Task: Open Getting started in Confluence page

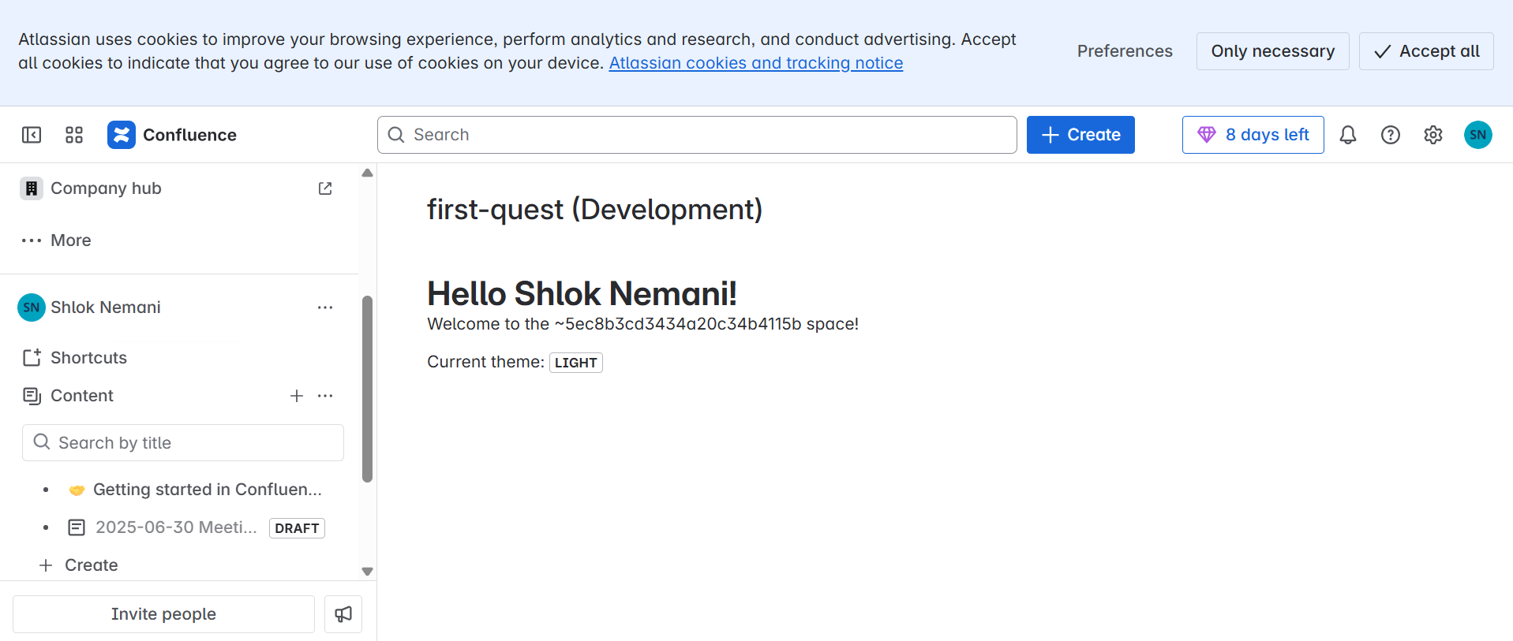Action: (x=207, y=490)
